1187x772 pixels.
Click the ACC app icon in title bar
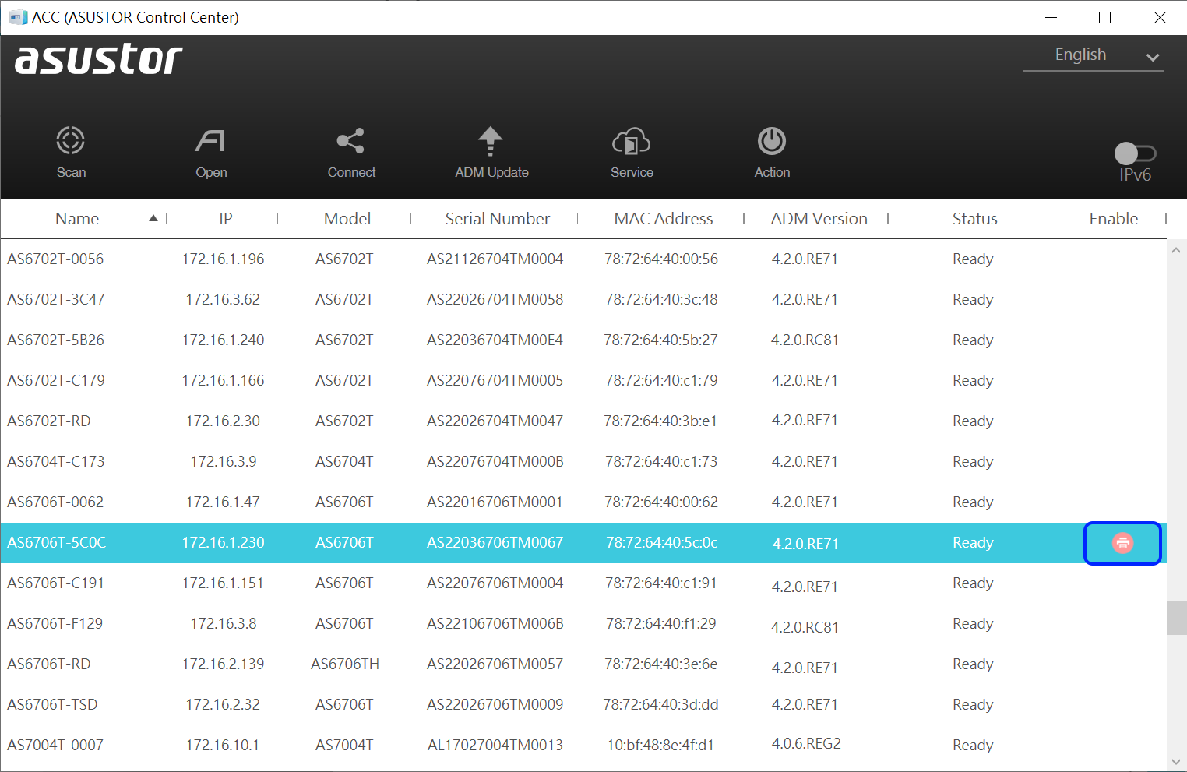pos(18,17)
